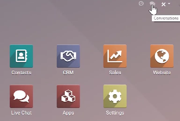The image size is (180, 121).
Task: Click the Live Chat label text
Action: 21,113
